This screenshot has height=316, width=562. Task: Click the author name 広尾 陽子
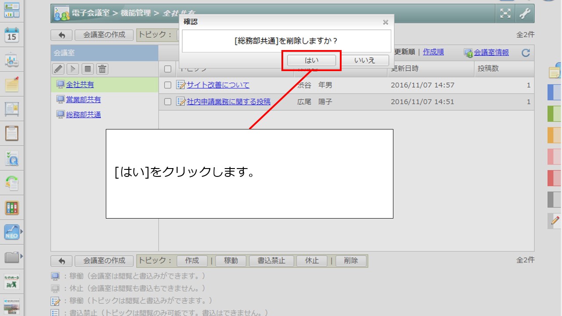tap(315, 102)
